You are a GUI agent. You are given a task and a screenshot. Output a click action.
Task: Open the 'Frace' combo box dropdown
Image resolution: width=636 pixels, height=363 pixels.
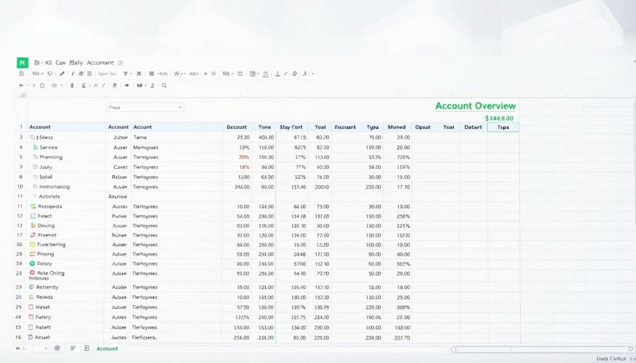[145, 107]
